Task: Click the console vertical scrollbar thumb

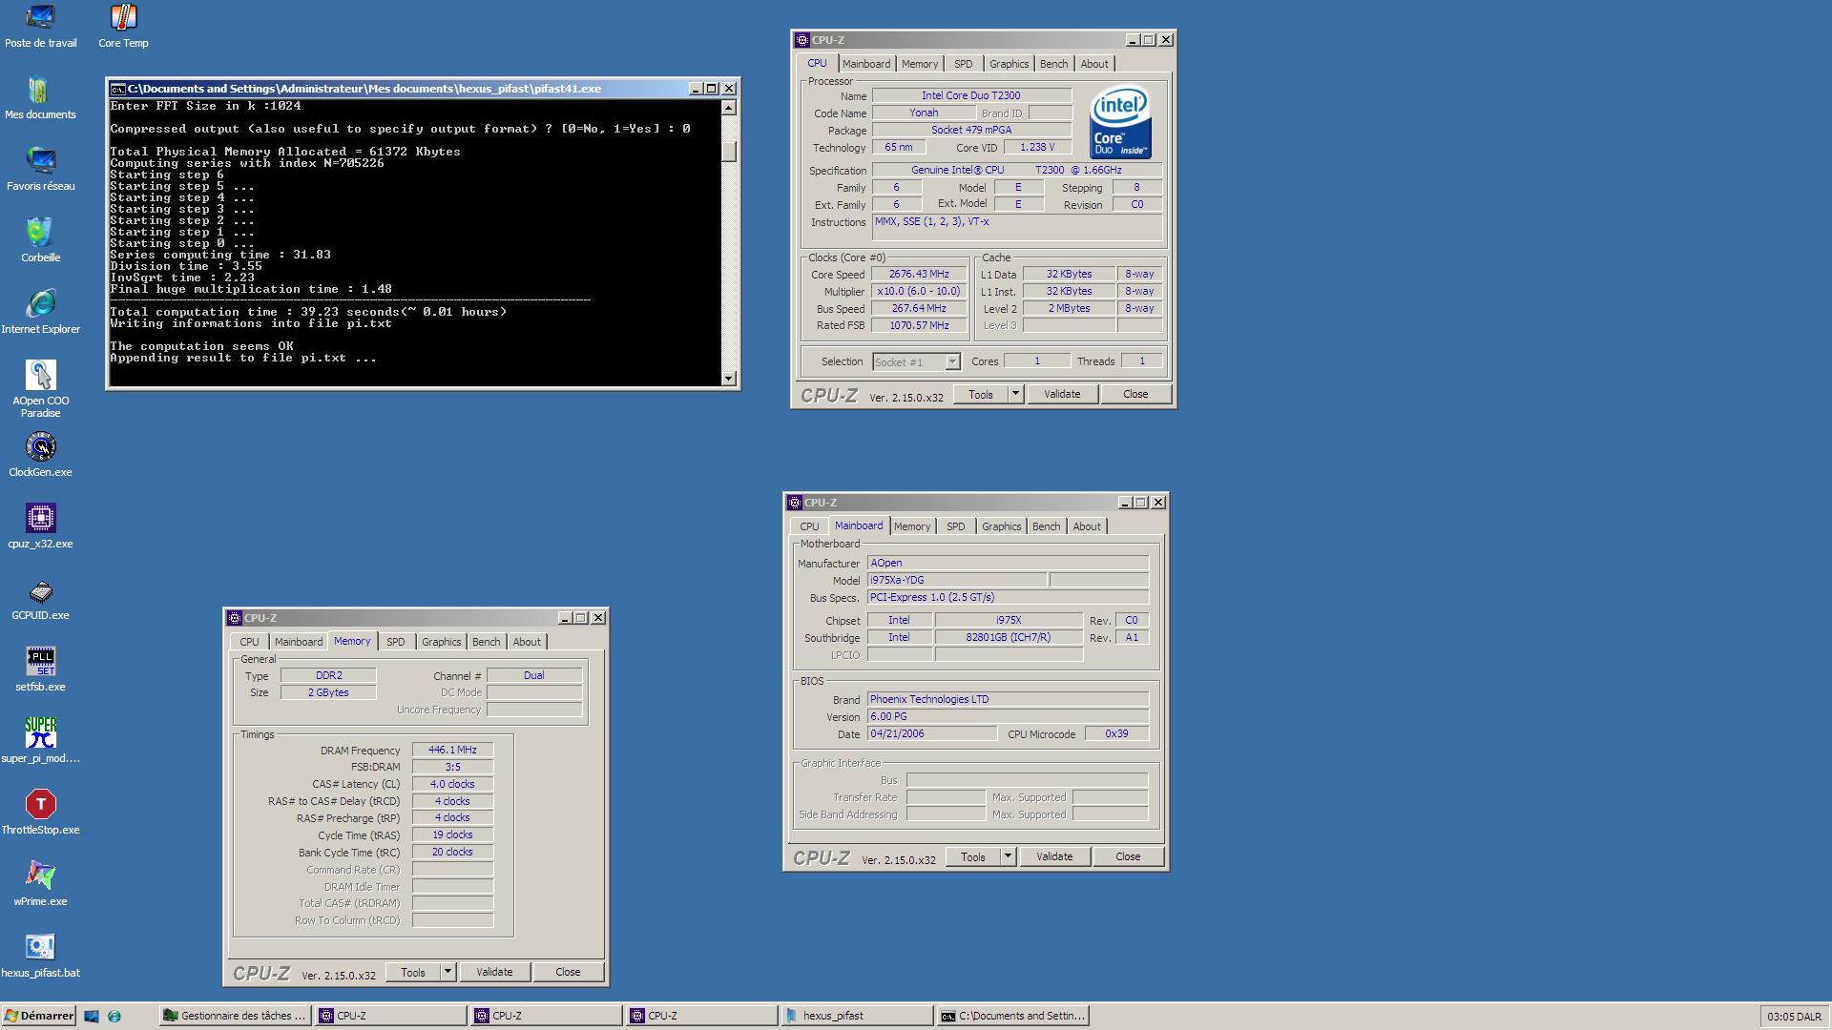Action: click(x=729, y=152)
